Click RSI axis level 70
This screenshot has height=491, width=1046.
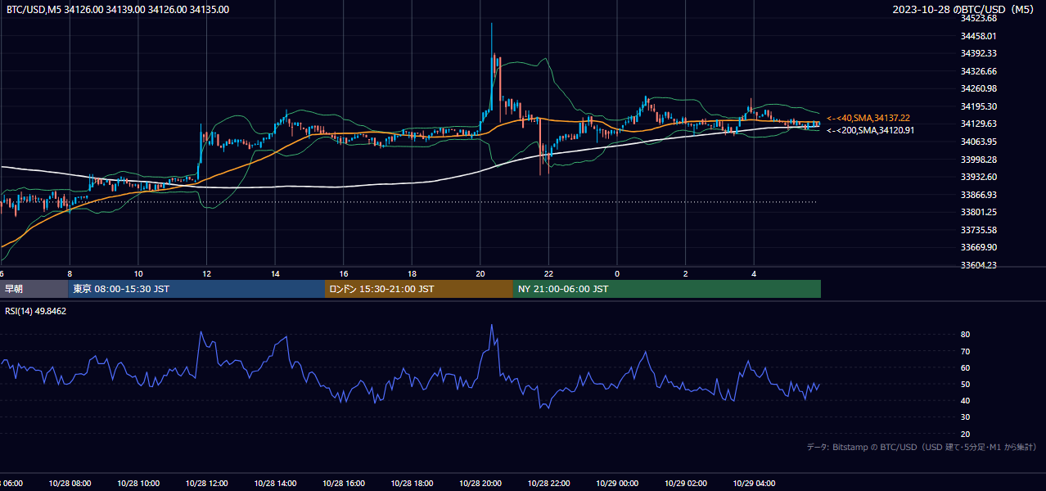pos(966,351)
